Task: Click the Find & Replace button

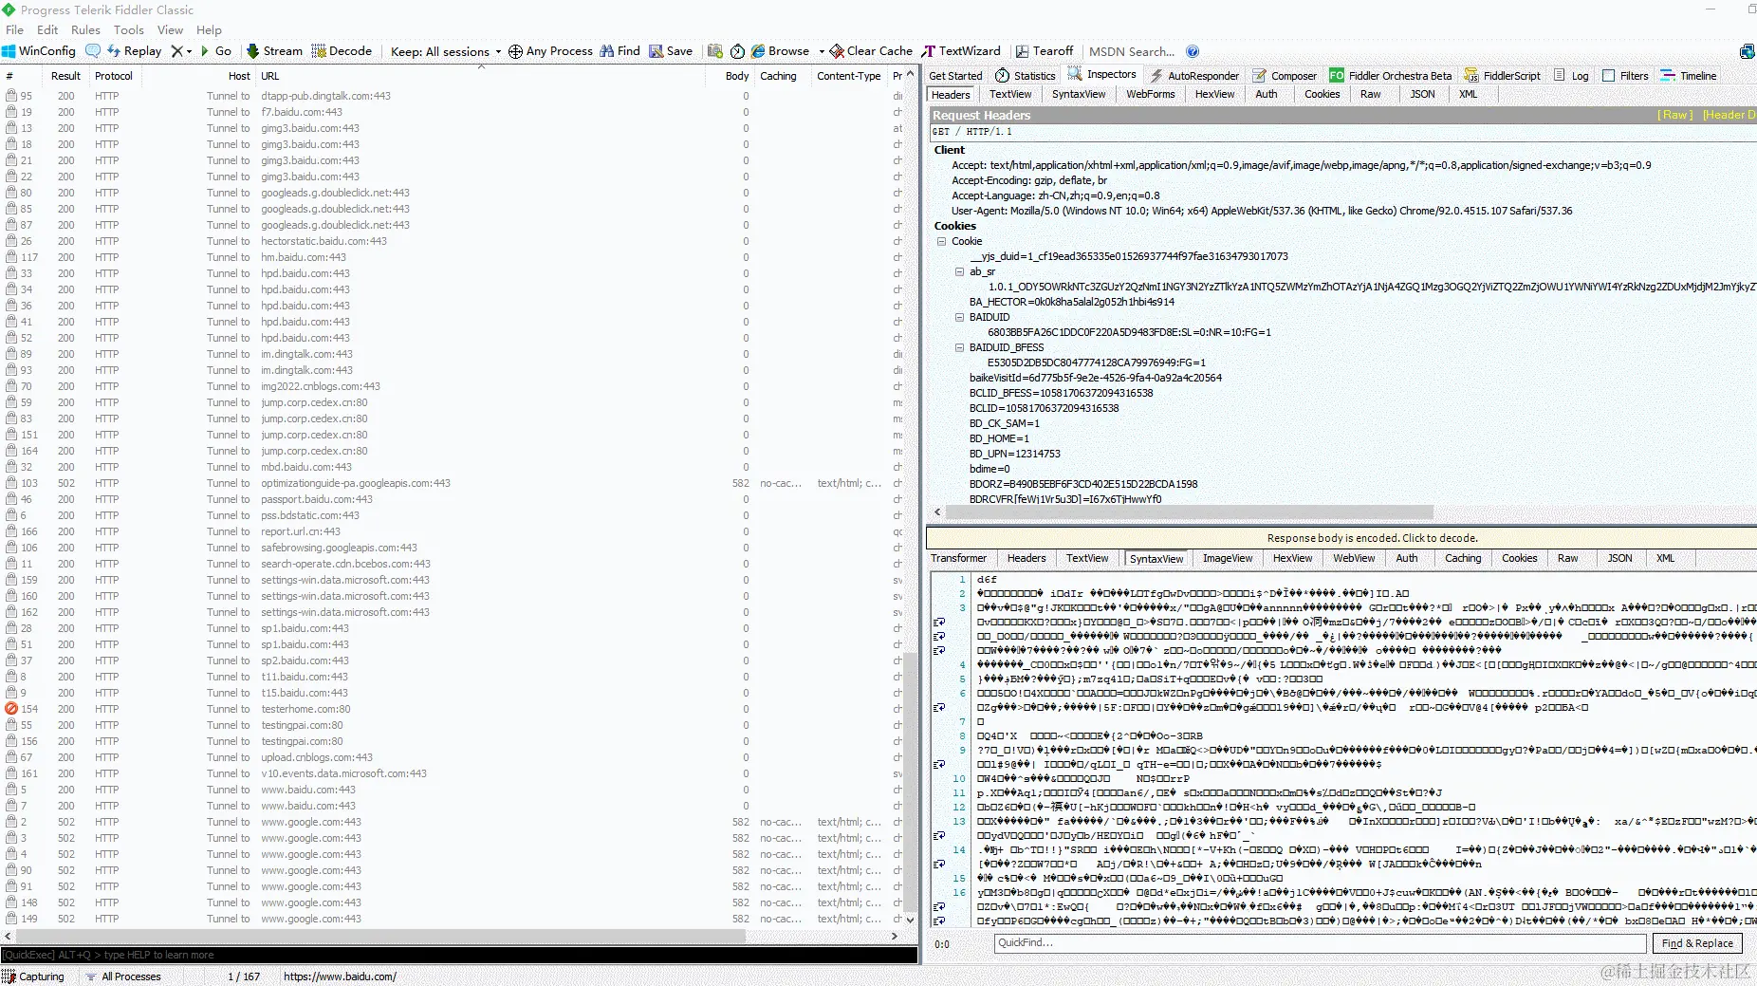Action: (x=1697, y=943)
